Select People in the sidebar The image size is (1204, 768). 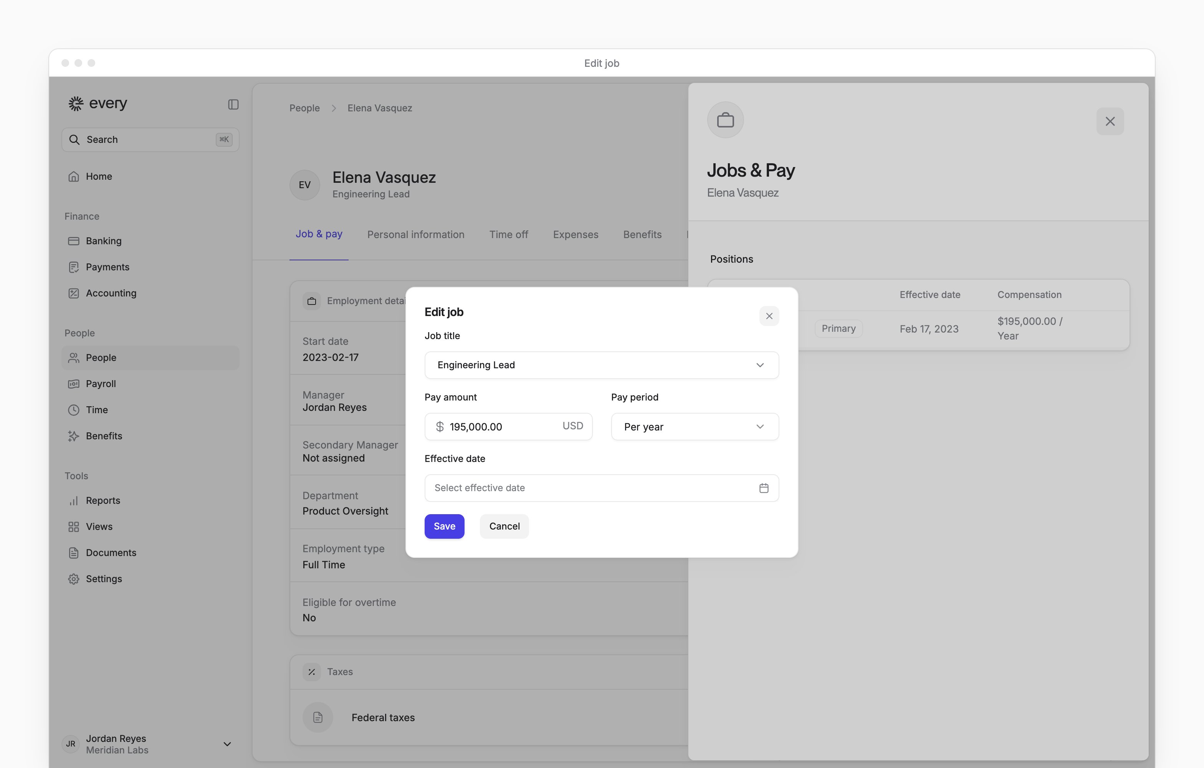point(150,358)
